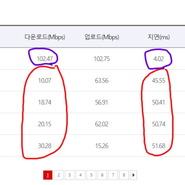Select download value 20.15
Screen dimensions: 185x185
click(x=44, y=124)
